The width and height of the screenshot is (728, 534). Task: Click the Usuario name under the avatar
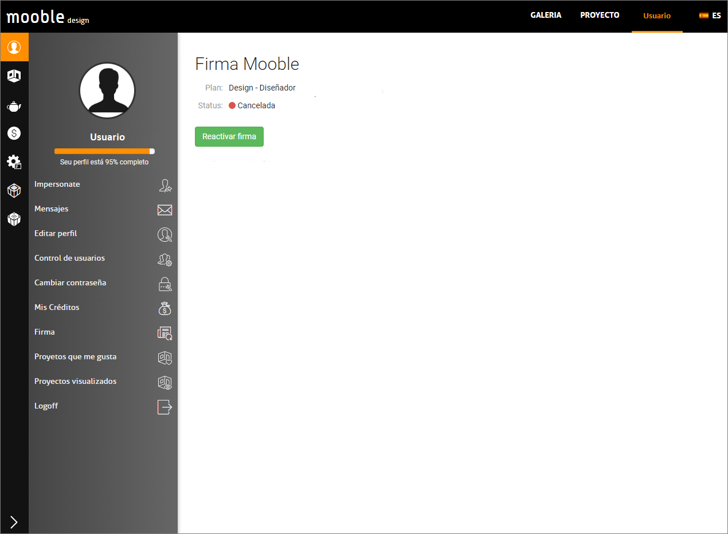point(107,138)
